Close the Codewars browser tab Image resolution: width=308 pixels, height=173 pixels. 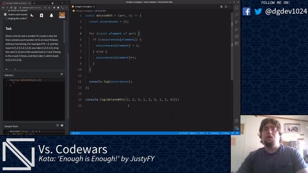click(29, 3)
